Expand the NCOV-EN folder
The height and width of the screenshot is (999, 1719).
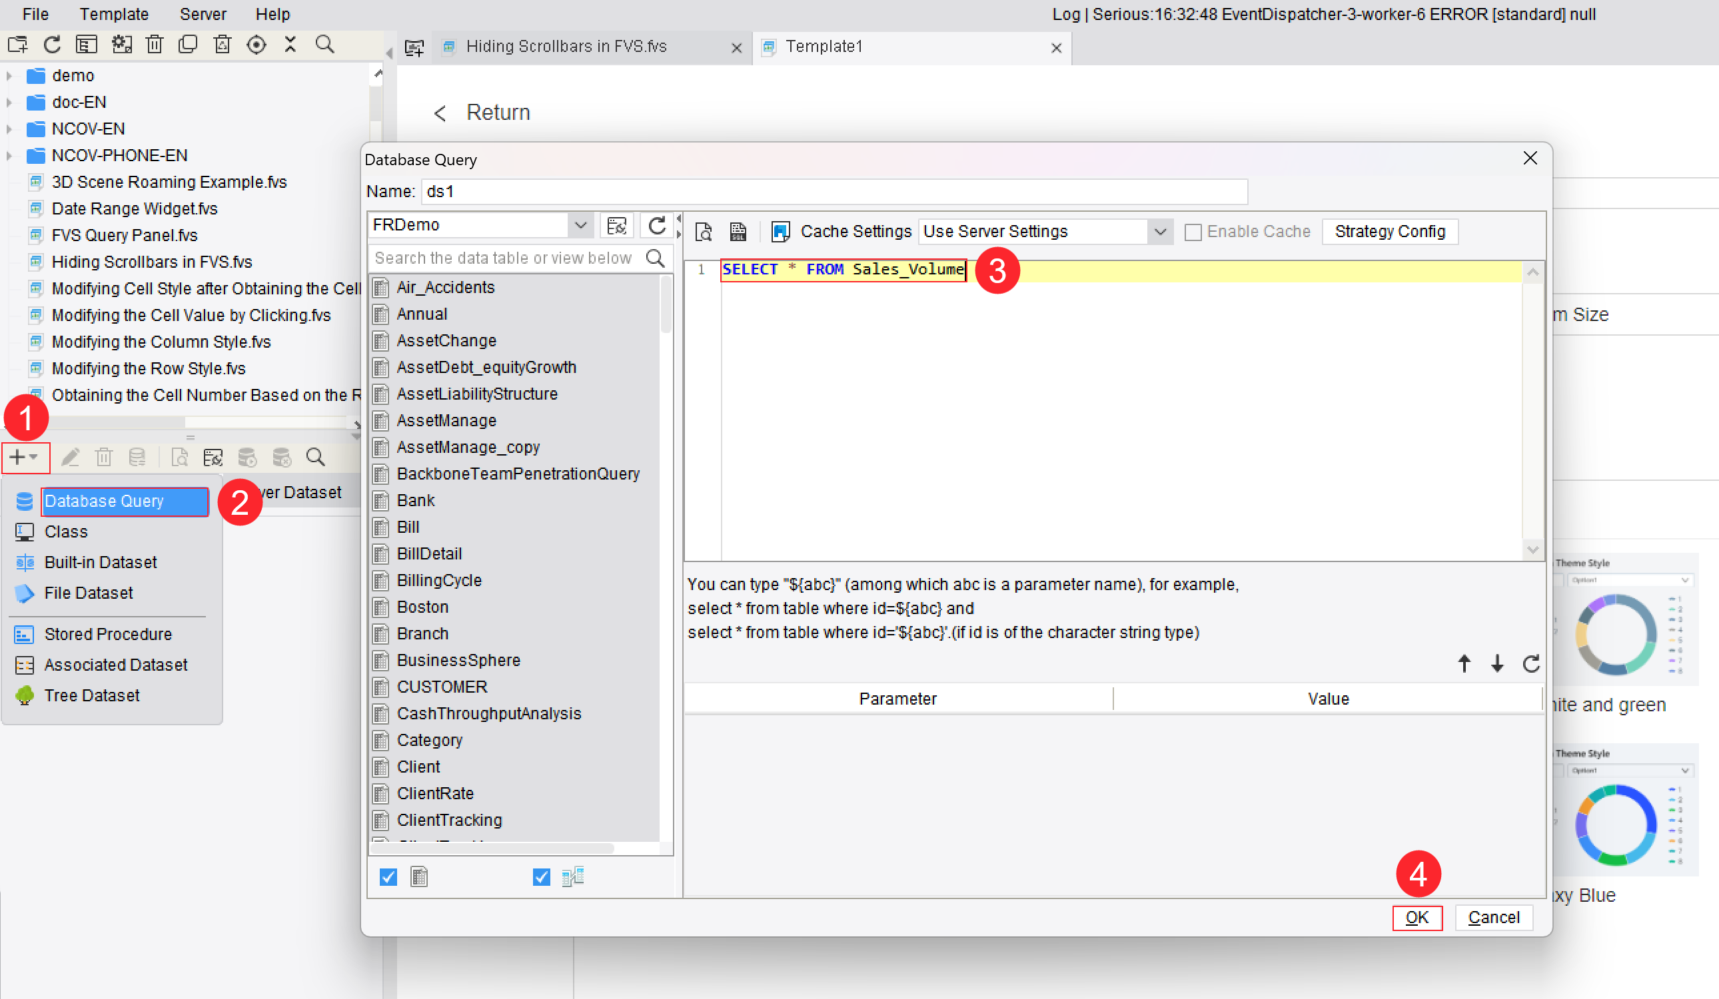click(9, 129)
